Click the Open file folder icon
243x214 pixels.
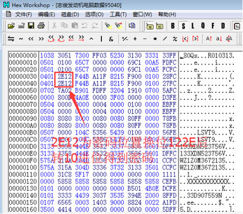point(11,26)
